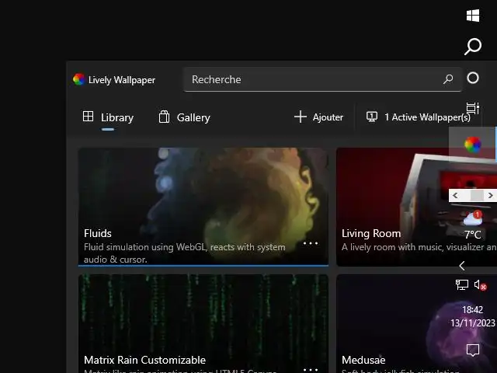Select Matrix Rain Customizable wallpaper thumbnail

point(203,323)
